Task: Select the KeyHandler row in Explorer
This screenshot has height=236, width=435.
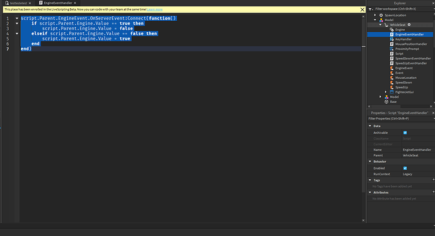Action: (x=403, y=39)
